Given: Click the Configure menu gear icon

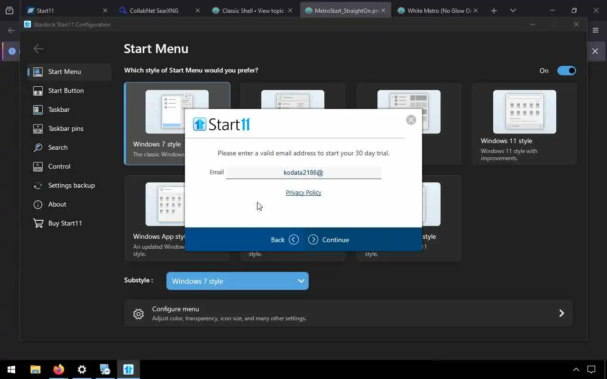Looking at the screenshot, I should (138, 314).
